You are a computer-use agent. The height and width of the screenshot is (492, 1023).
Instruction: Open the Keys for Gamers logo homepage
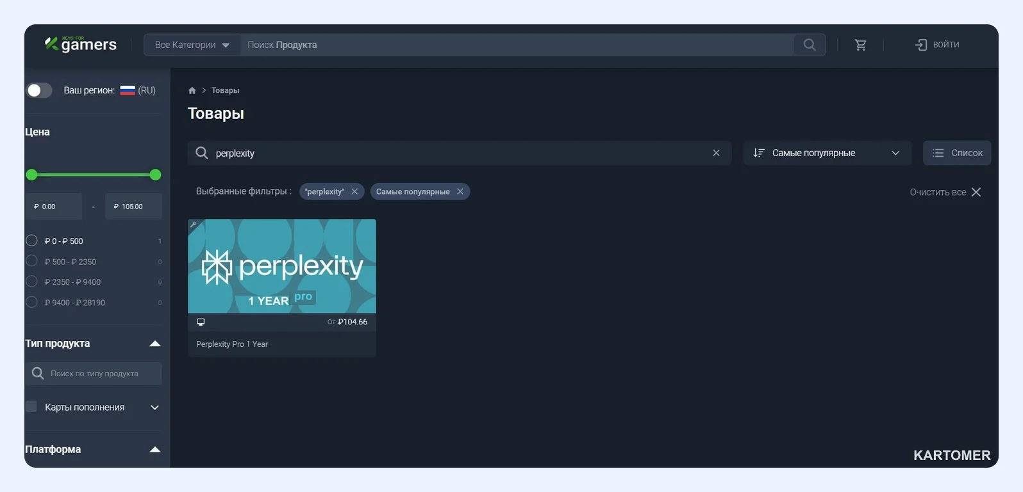click(81, 44)
